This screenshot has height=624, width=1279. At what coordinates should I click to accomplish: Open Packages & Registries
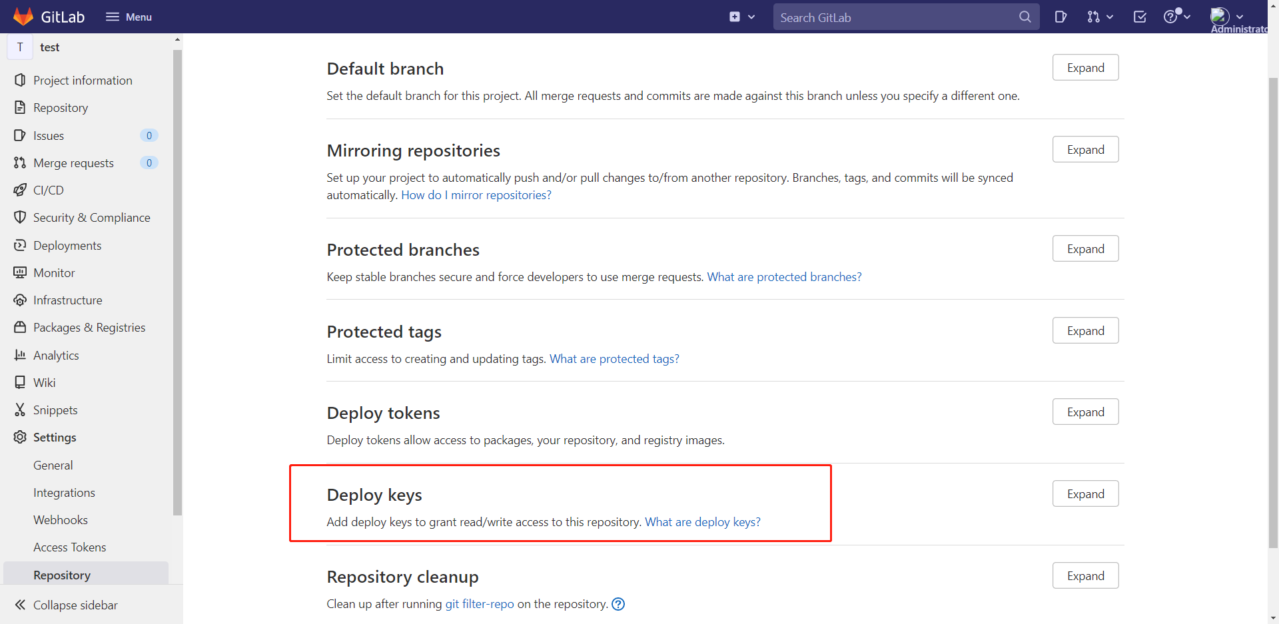[x=89, y=327]
